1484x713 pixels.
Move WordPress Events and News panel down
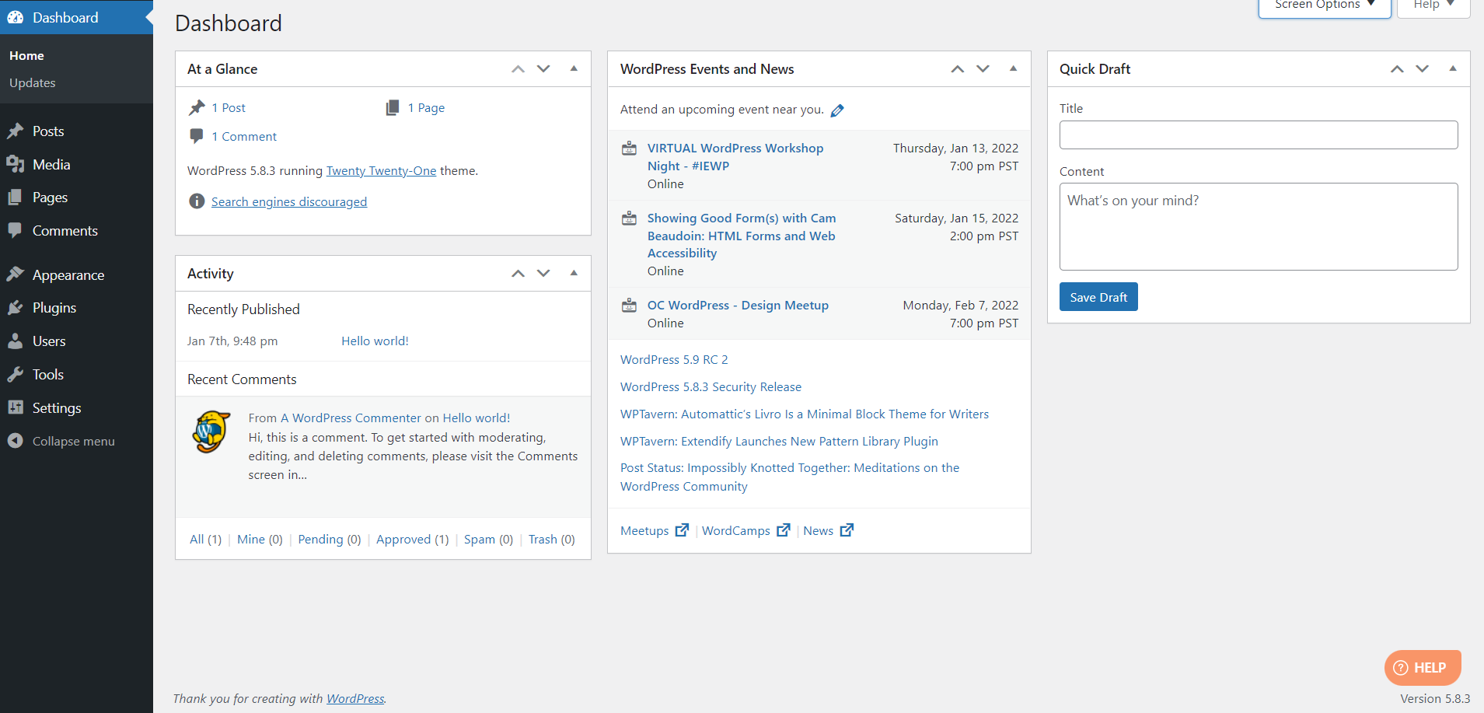(x=983, y=69)
